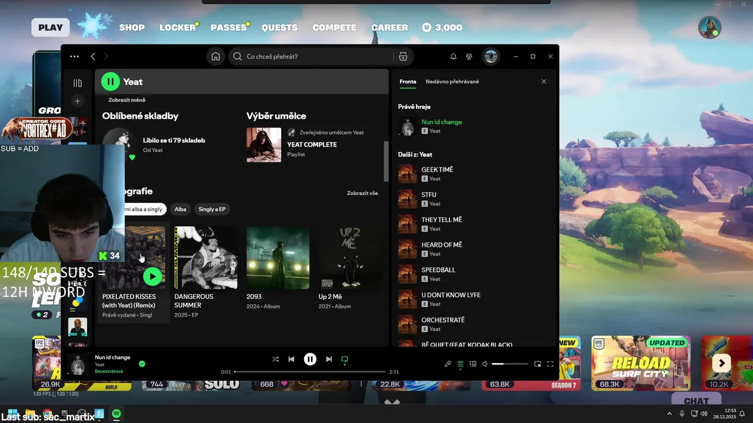753x423 pixels.
Task: Select SPEEDBALL in queue
Action: [438, 270]
